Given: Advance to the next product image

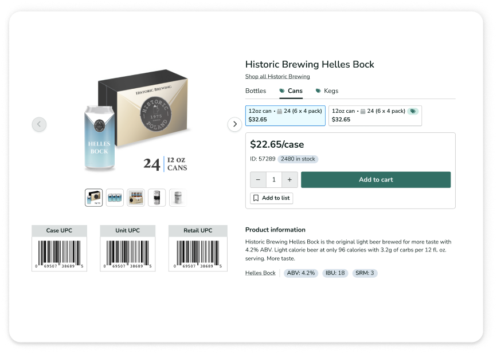Looking at the screenshot, I should 234,124.
